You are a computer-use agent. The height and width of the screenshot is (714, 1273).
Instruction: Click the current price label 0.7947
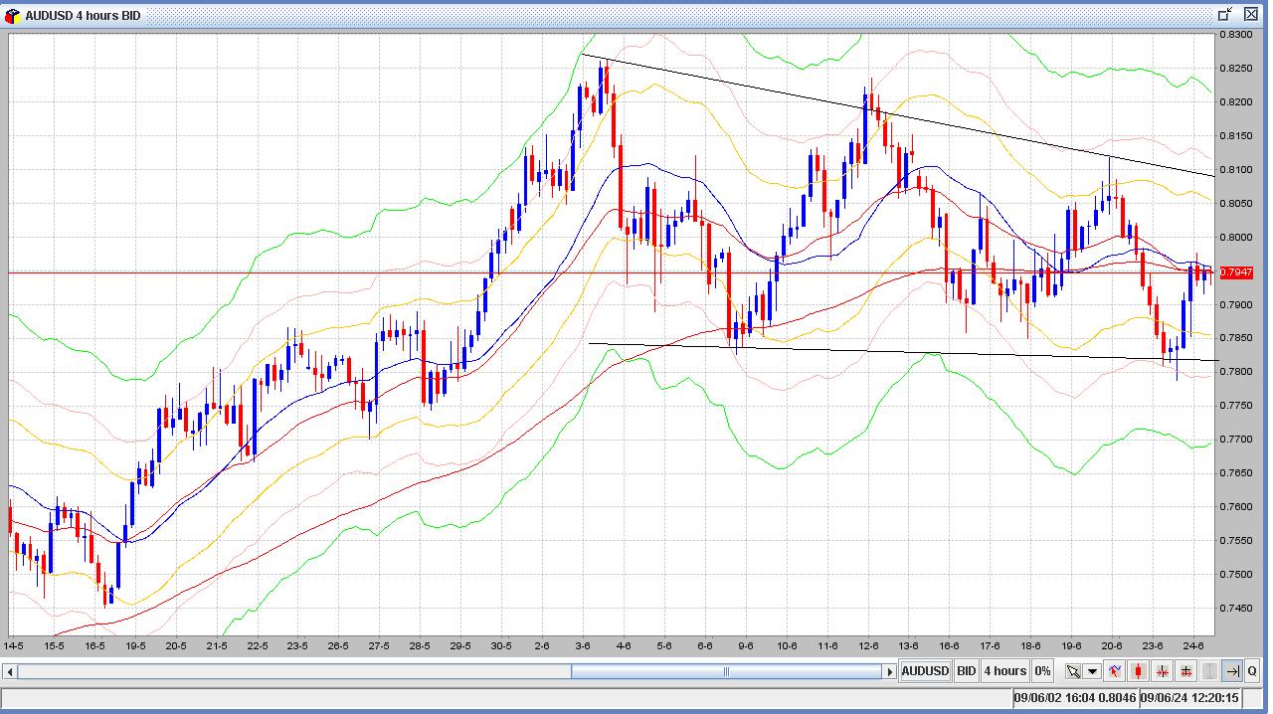click(1234, 272)
